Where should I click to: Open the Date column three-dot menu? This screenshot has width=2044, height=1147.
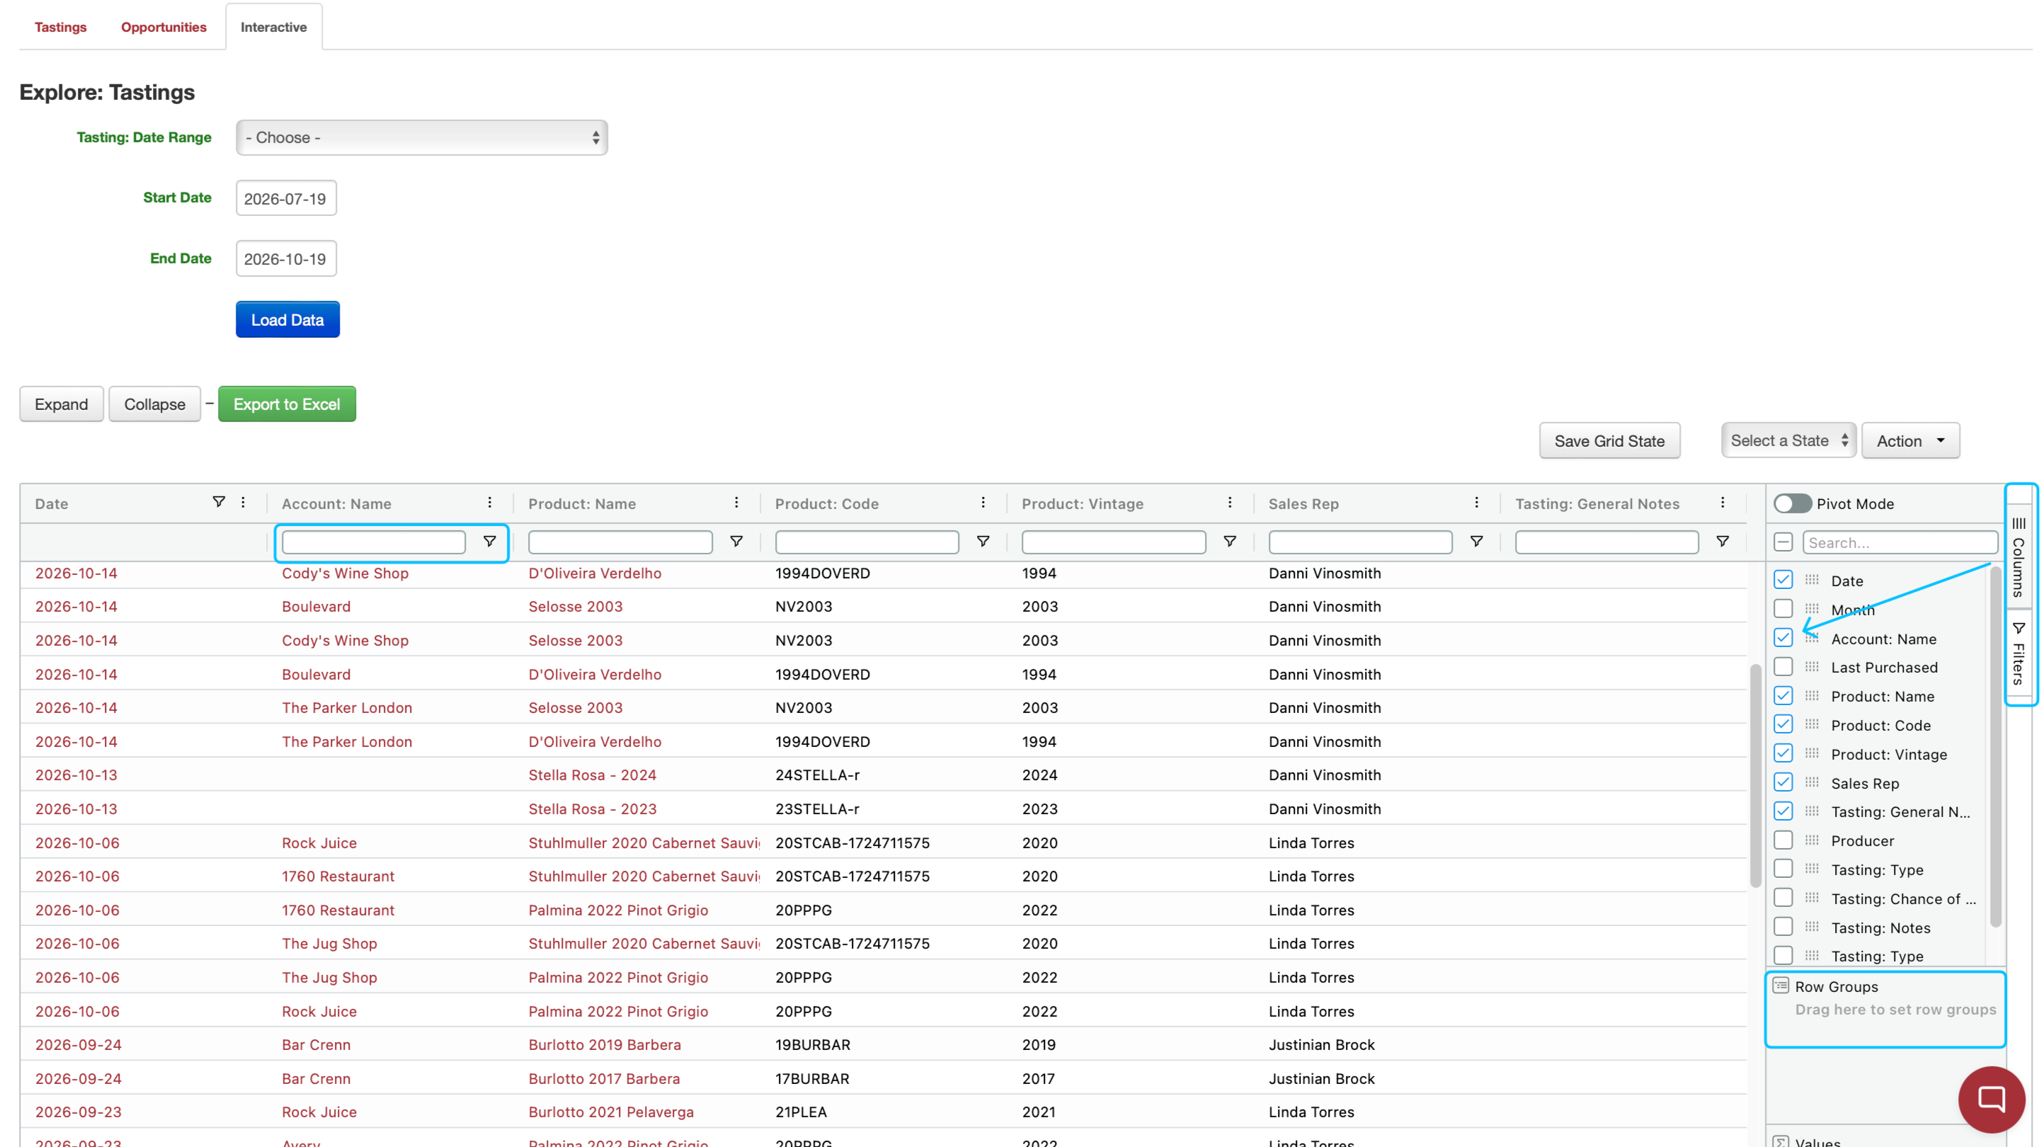(x=244, y=503)
